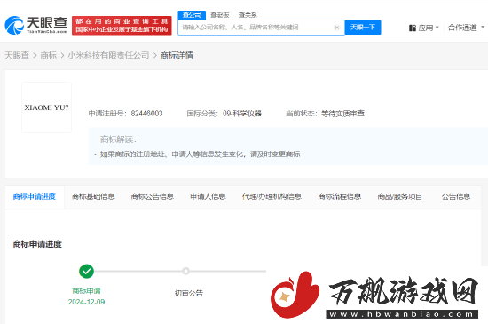The image size is (488, 324).
Task: Clear the search box with the X icon
Action: point(337,28)
